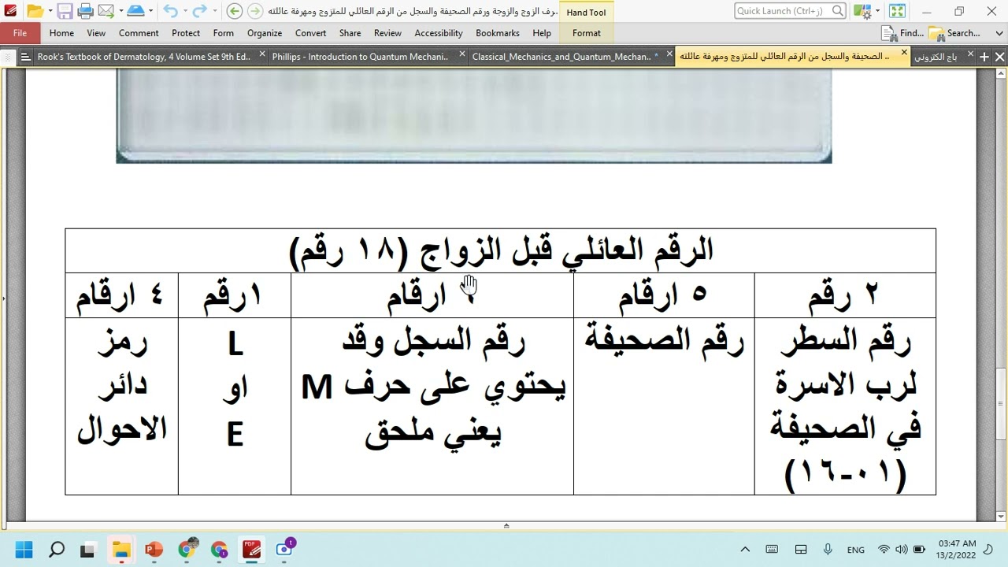Show hidden system tray icons
Viewport: 1008px width, 567px height.
click(745, 549)
